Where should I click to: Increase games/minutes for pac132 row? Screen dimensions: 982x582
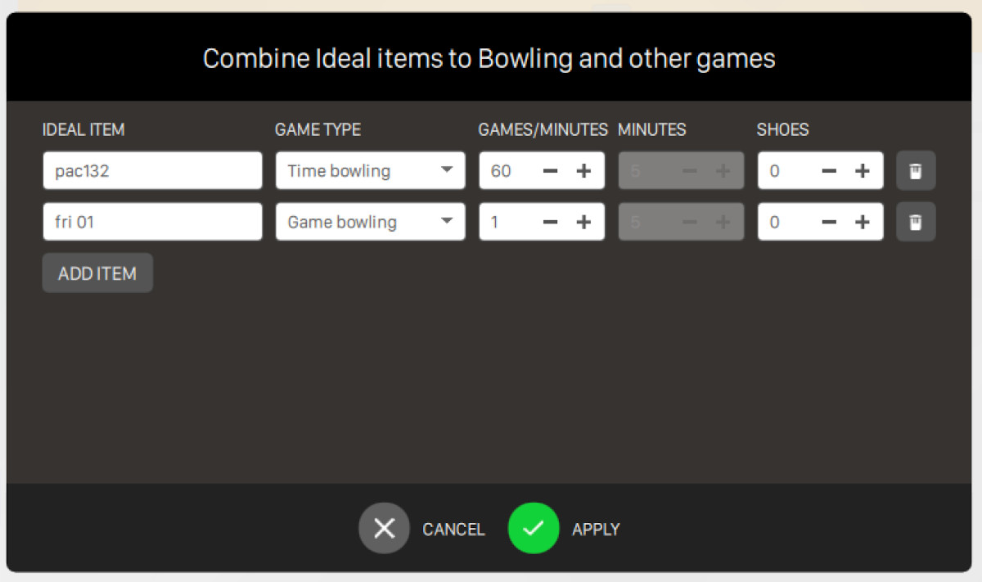click(583, 171)
